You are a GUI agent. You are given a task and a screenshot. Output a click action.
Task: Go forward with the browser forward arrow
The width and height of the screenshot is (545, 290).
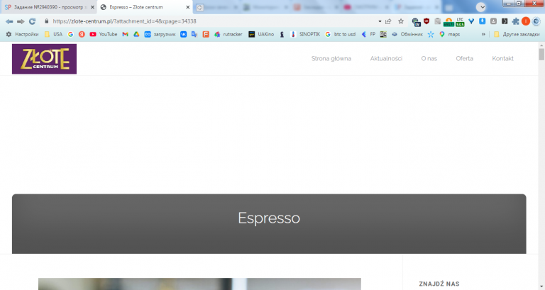click(x=21, y=21)
